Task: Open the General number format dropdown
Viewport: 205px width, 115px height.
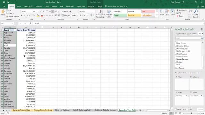Action: pos(94,11)
